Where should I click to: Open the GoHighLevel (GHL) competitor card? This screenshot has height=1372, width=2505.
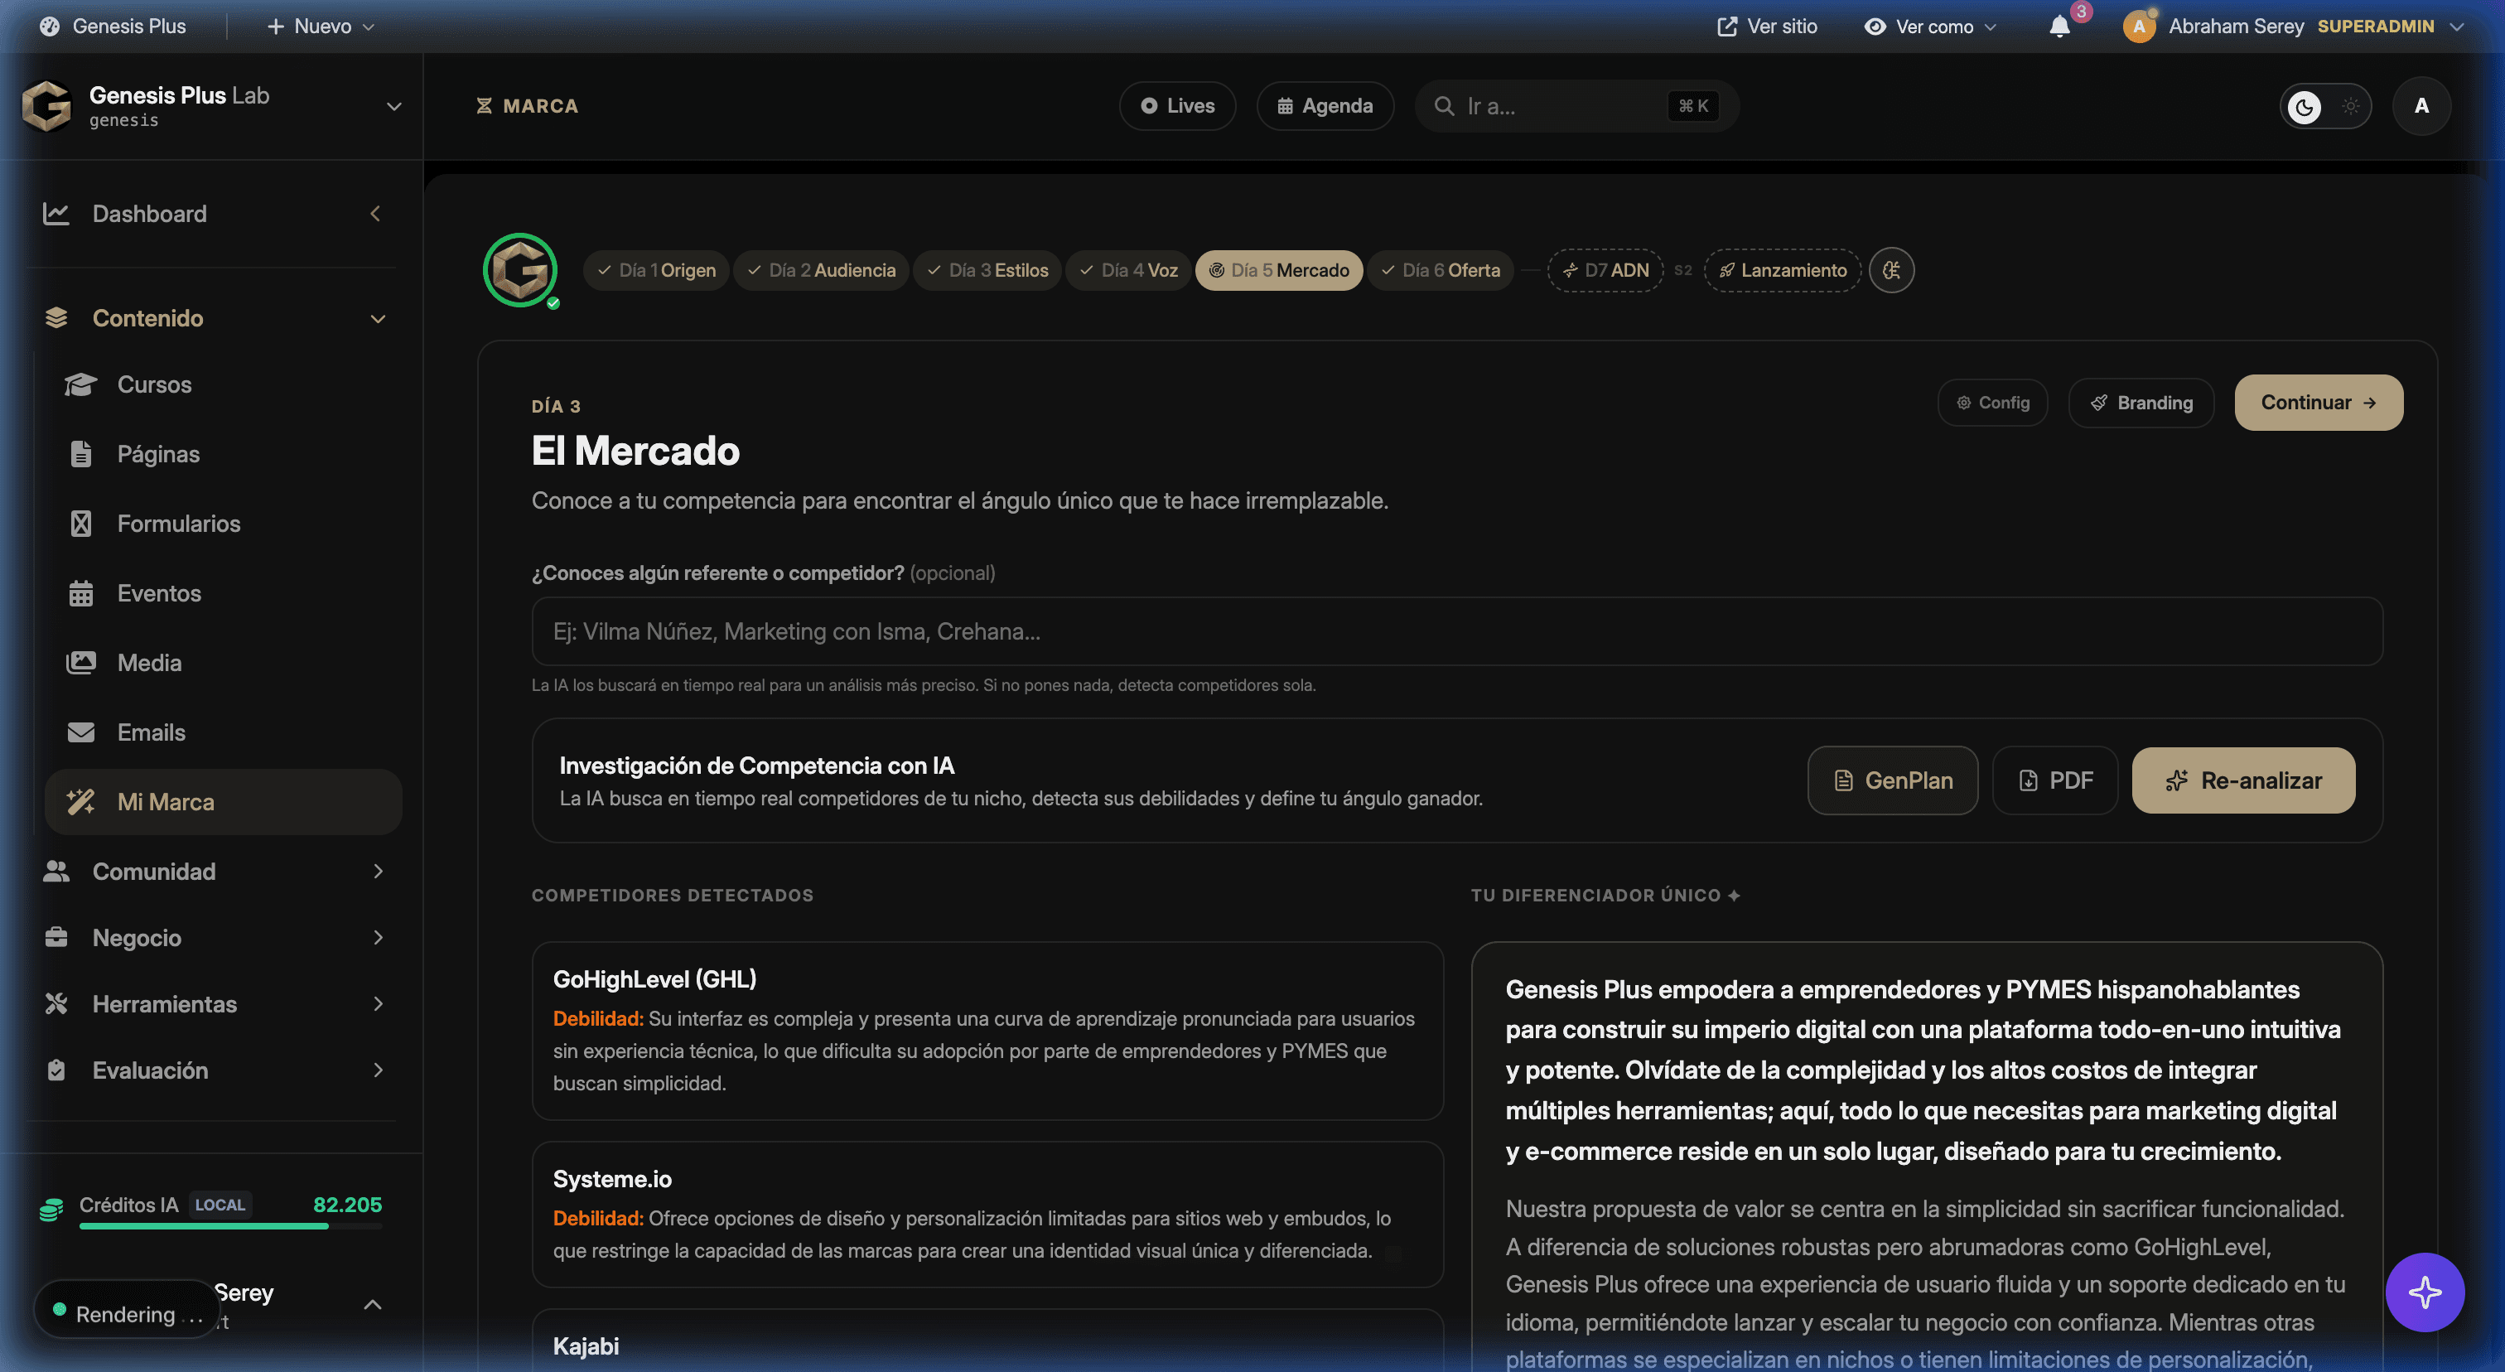tap(987, 1031)
